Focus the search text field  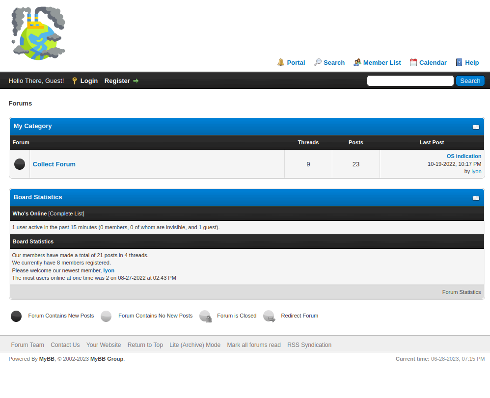[410, 81]
